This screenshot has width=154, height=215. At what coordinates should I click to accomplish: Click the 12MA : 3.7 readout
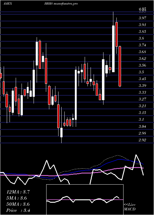tap(18, 192)
